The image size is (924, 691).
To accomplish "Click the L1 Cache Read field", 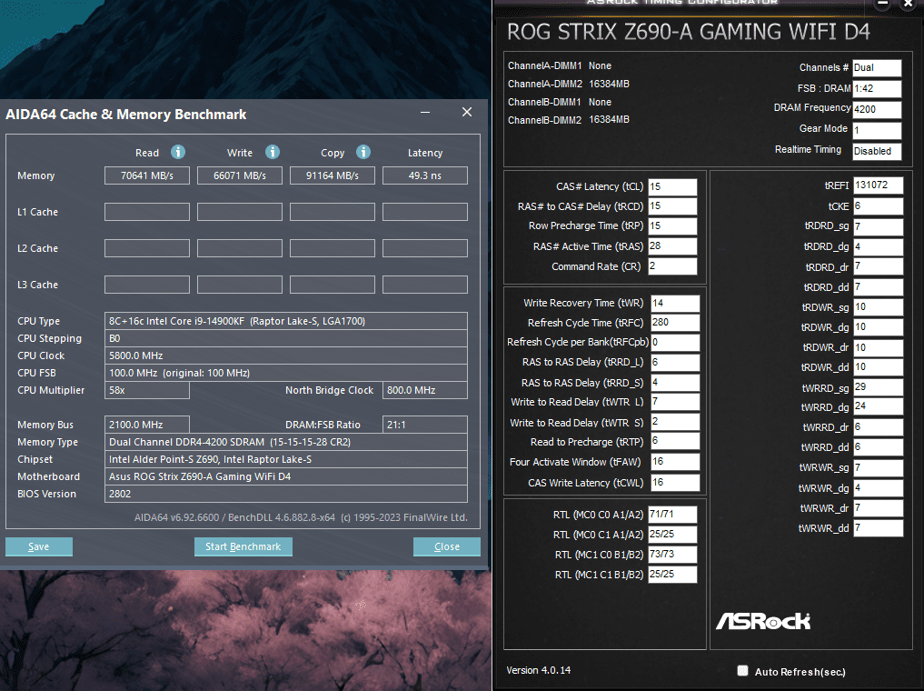I will 147,212.
